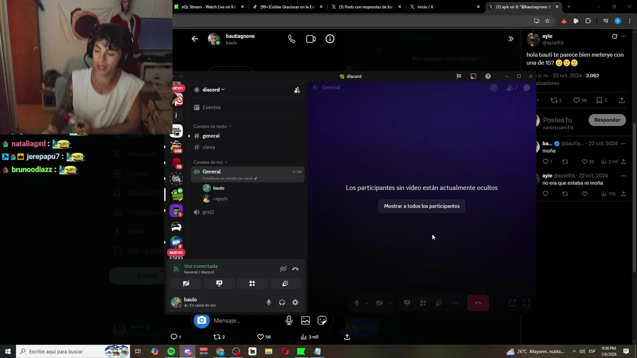Bookmark this page with the star icon
The image size is (637, 358).
tap(547, 21)
